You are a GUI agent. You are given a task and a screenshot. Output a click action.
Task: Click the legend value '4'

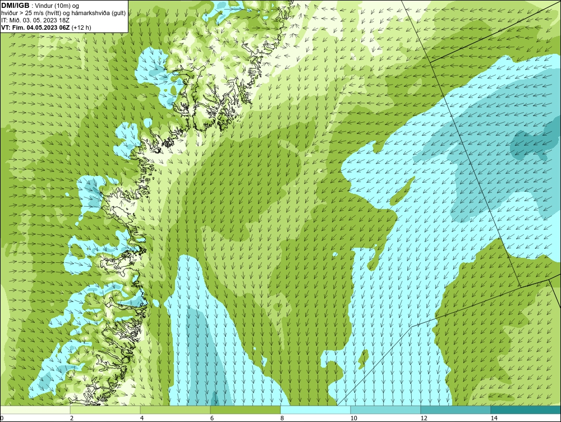pos(142,418)
